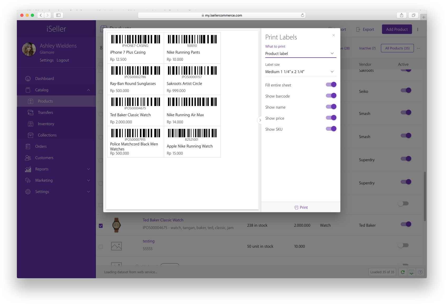Image resolution: width=446 pixels, height=304 pixels.
Task: Click the Safari address bar
Action: click(222, 15)
